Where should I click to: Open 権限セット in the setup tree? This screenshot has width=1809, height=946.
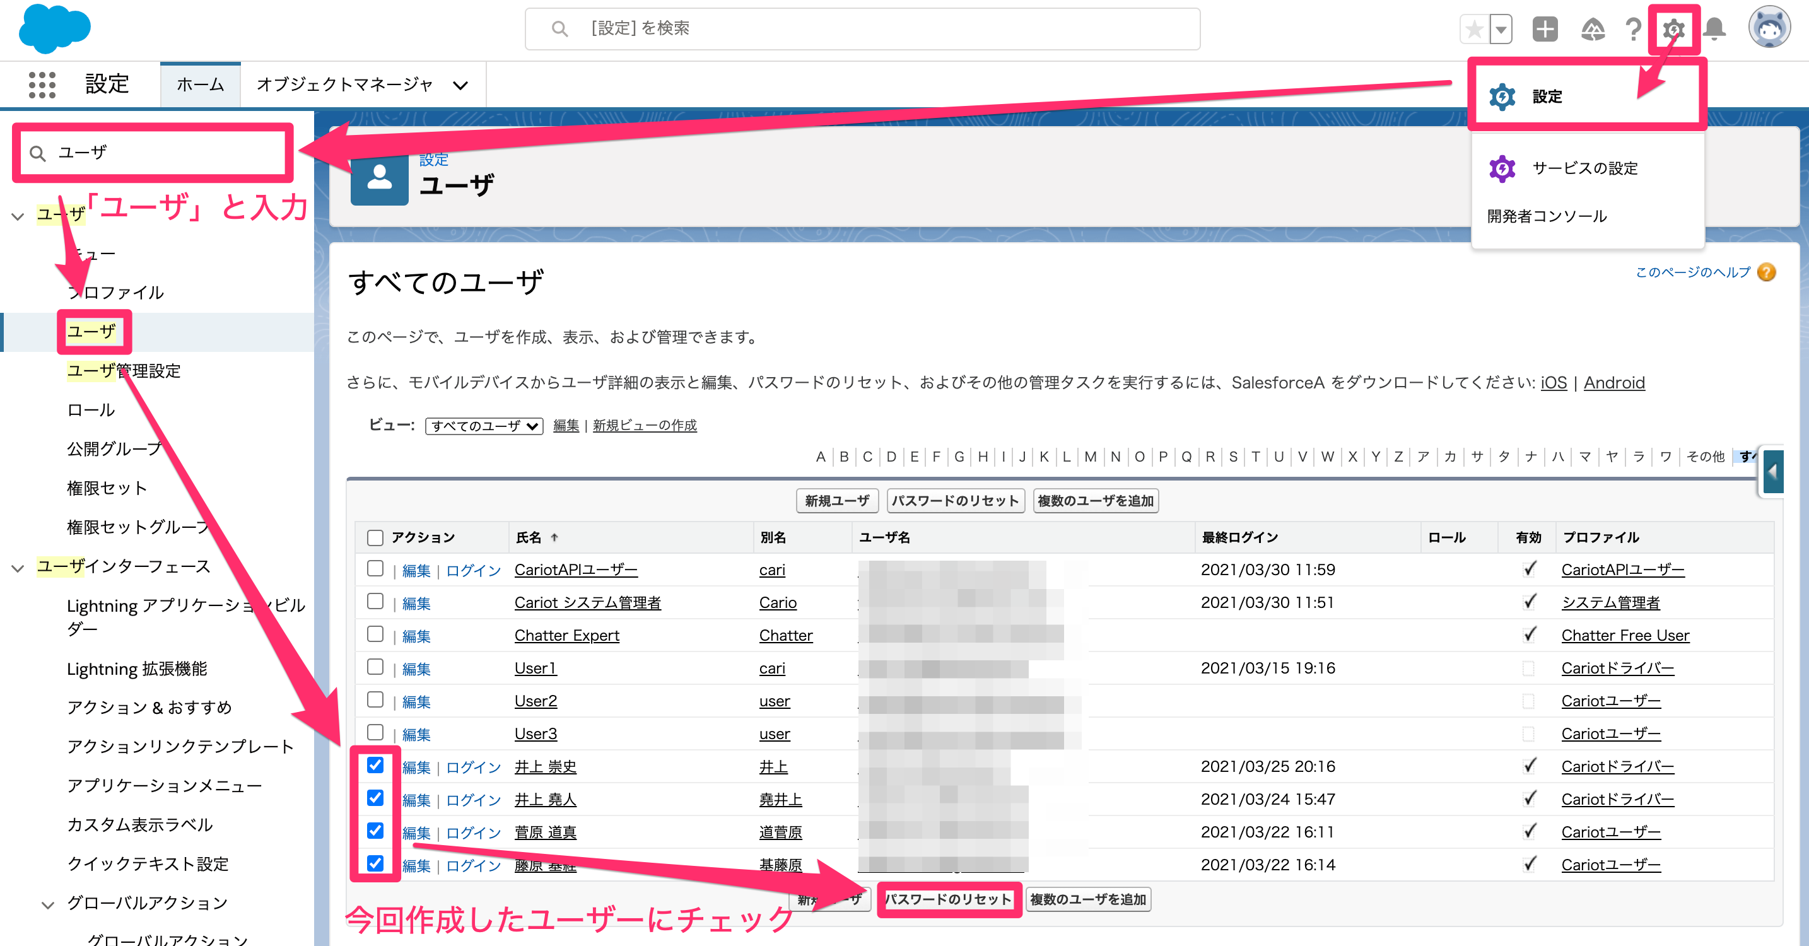(x=107, y=488)
